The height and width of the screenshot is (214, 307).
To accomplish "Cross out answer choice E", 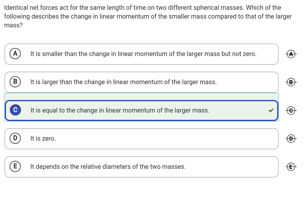I will click(x=291, y=167).
